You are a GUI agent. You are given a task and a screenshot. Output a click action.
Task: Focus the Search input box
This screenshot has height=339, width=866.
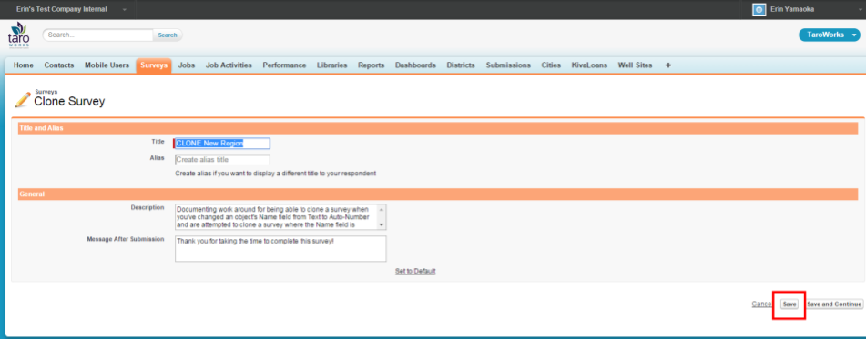(97, 35)
